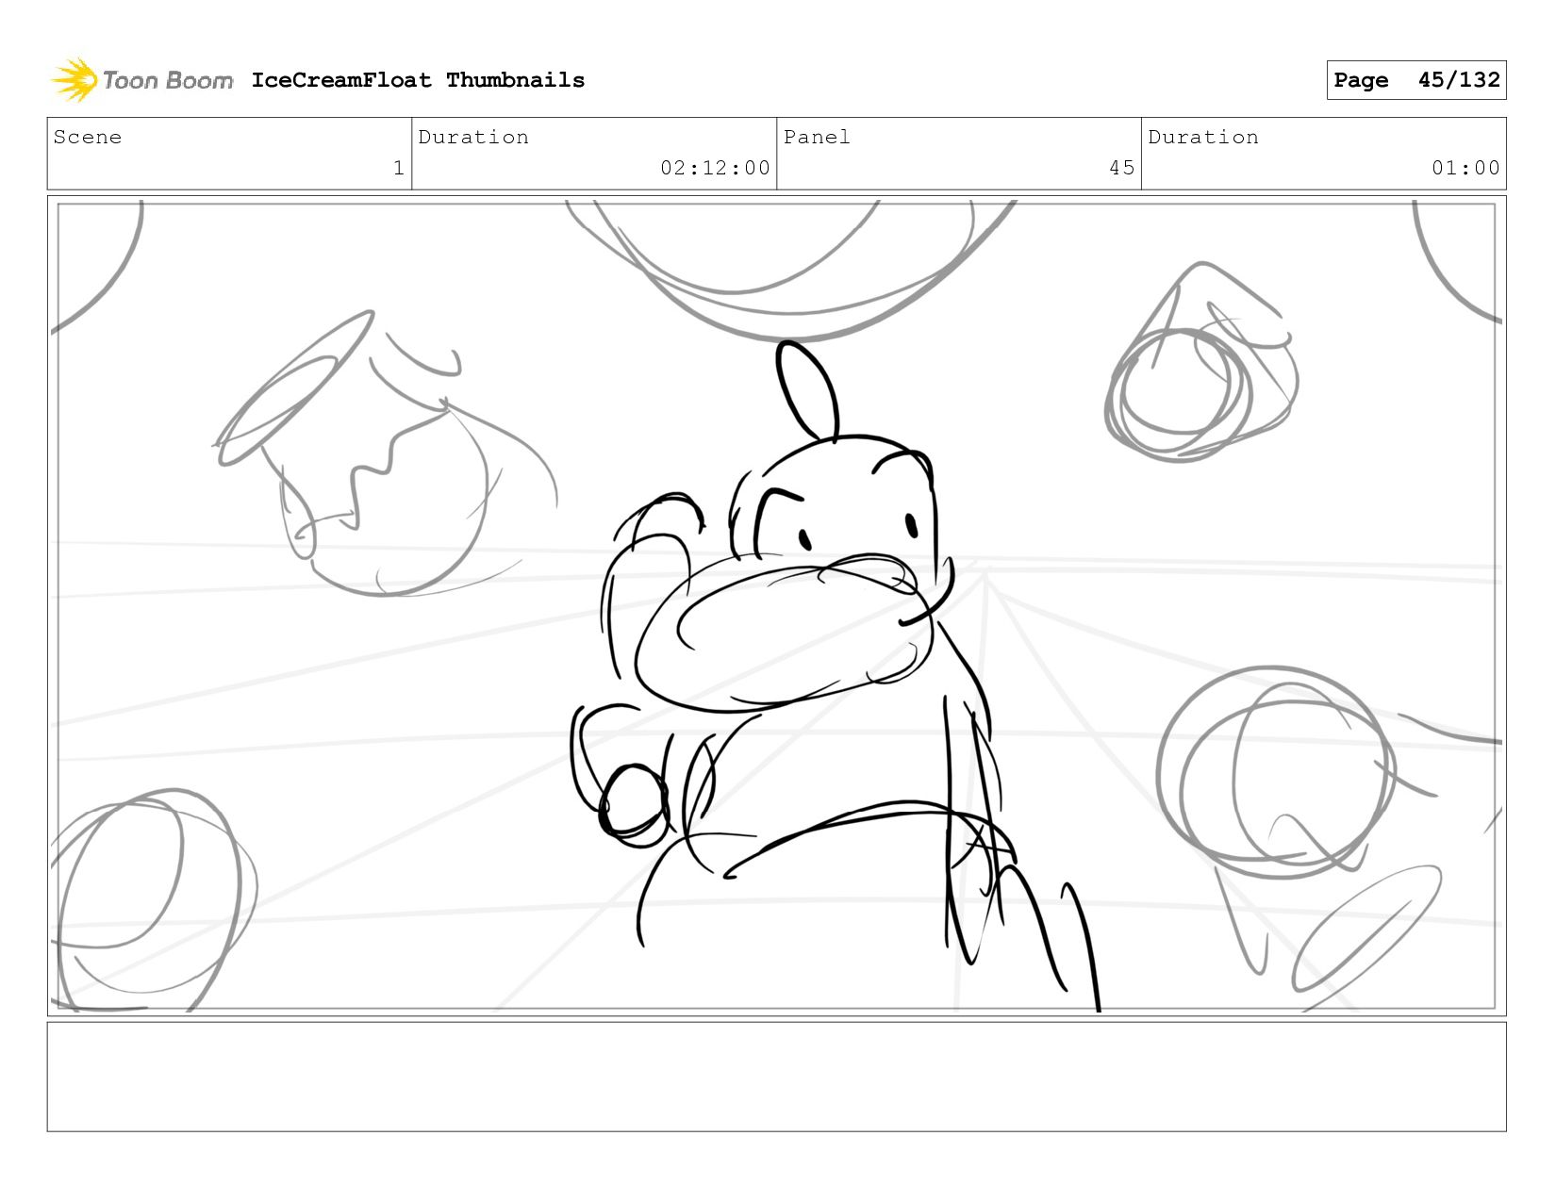Click the panel duration value '01:00'
Screen dimensions: 1556x1202
click(x=1465, y=168)
